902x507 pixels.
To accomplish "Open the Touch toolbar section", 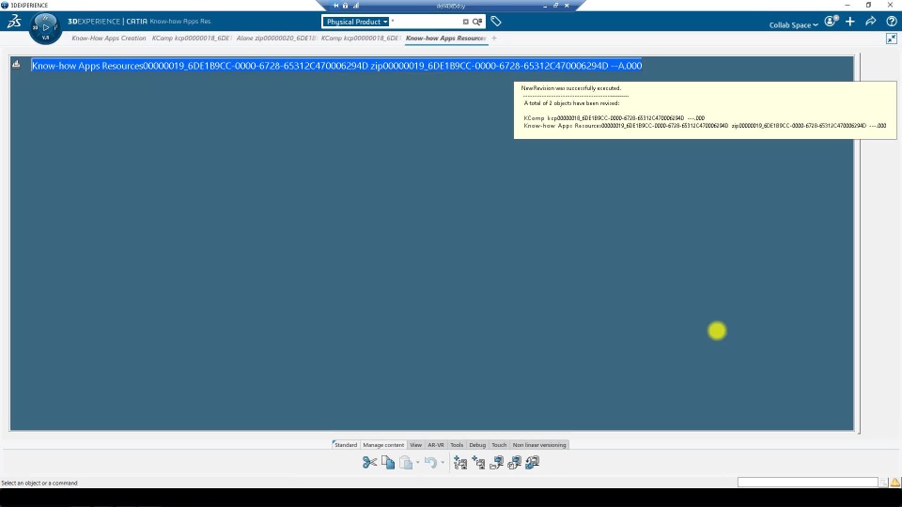I will 499,445.
